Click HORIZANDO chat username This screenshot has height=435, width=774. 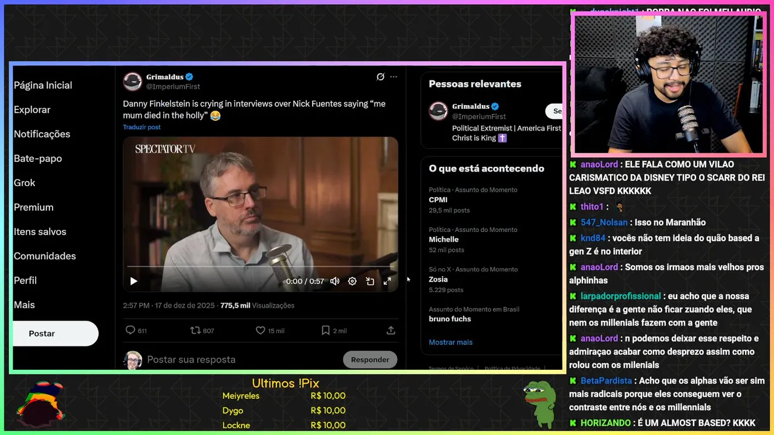point(605,423)
